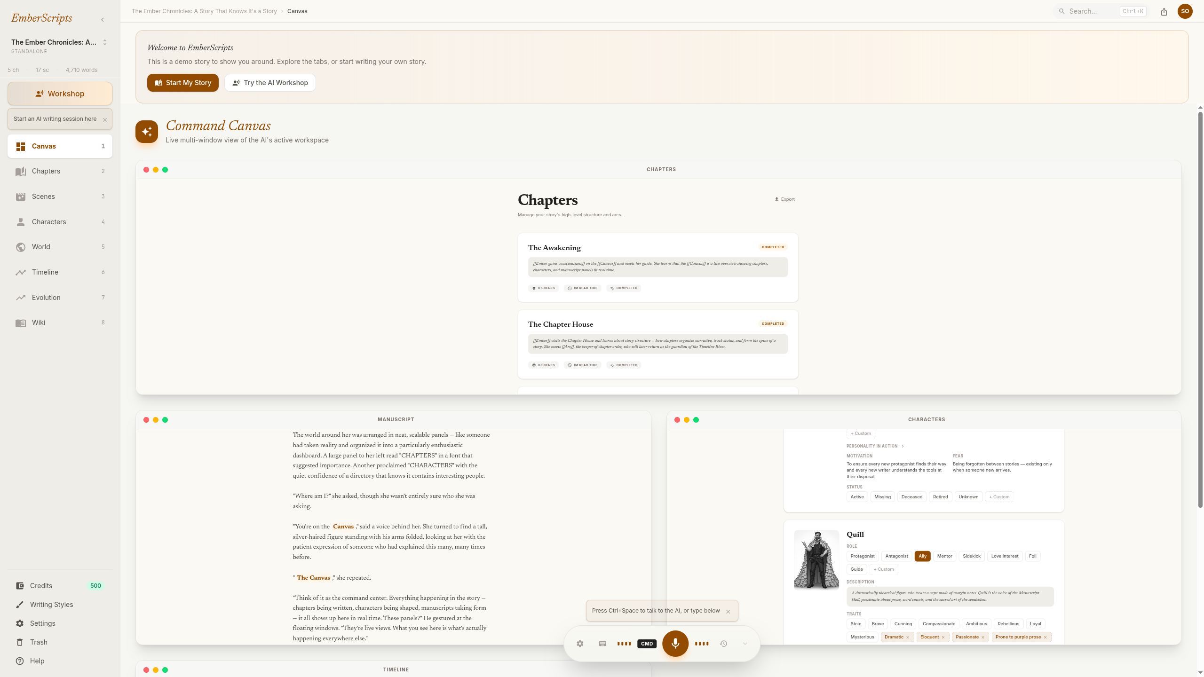
Task: Click the page vertical scrollbar
Action: [x=1200, y=309]
